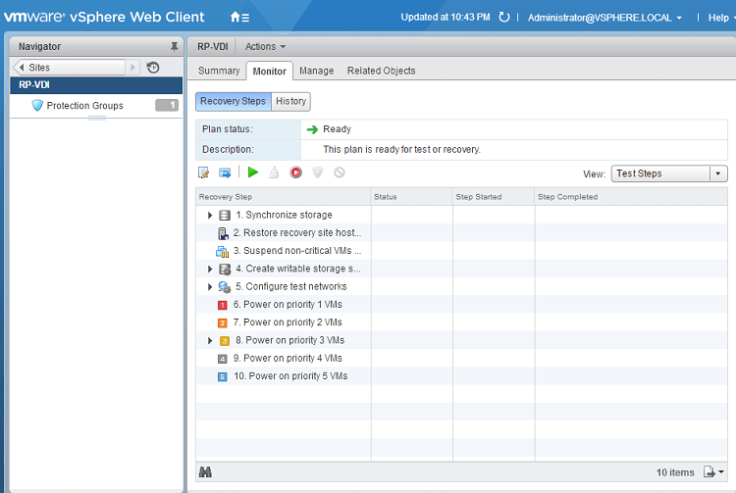
Task: Click the Edit recovery plan icon
Action: (204, 173)
